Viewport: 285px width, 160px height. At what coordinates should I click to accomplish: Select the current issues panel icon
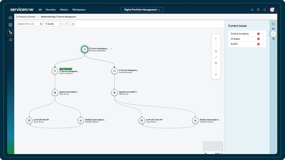coord(273,34)
